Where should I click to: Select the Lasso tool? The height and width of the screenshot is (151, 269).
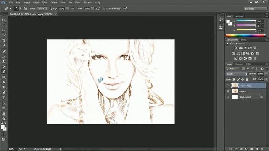click(4, 30)
